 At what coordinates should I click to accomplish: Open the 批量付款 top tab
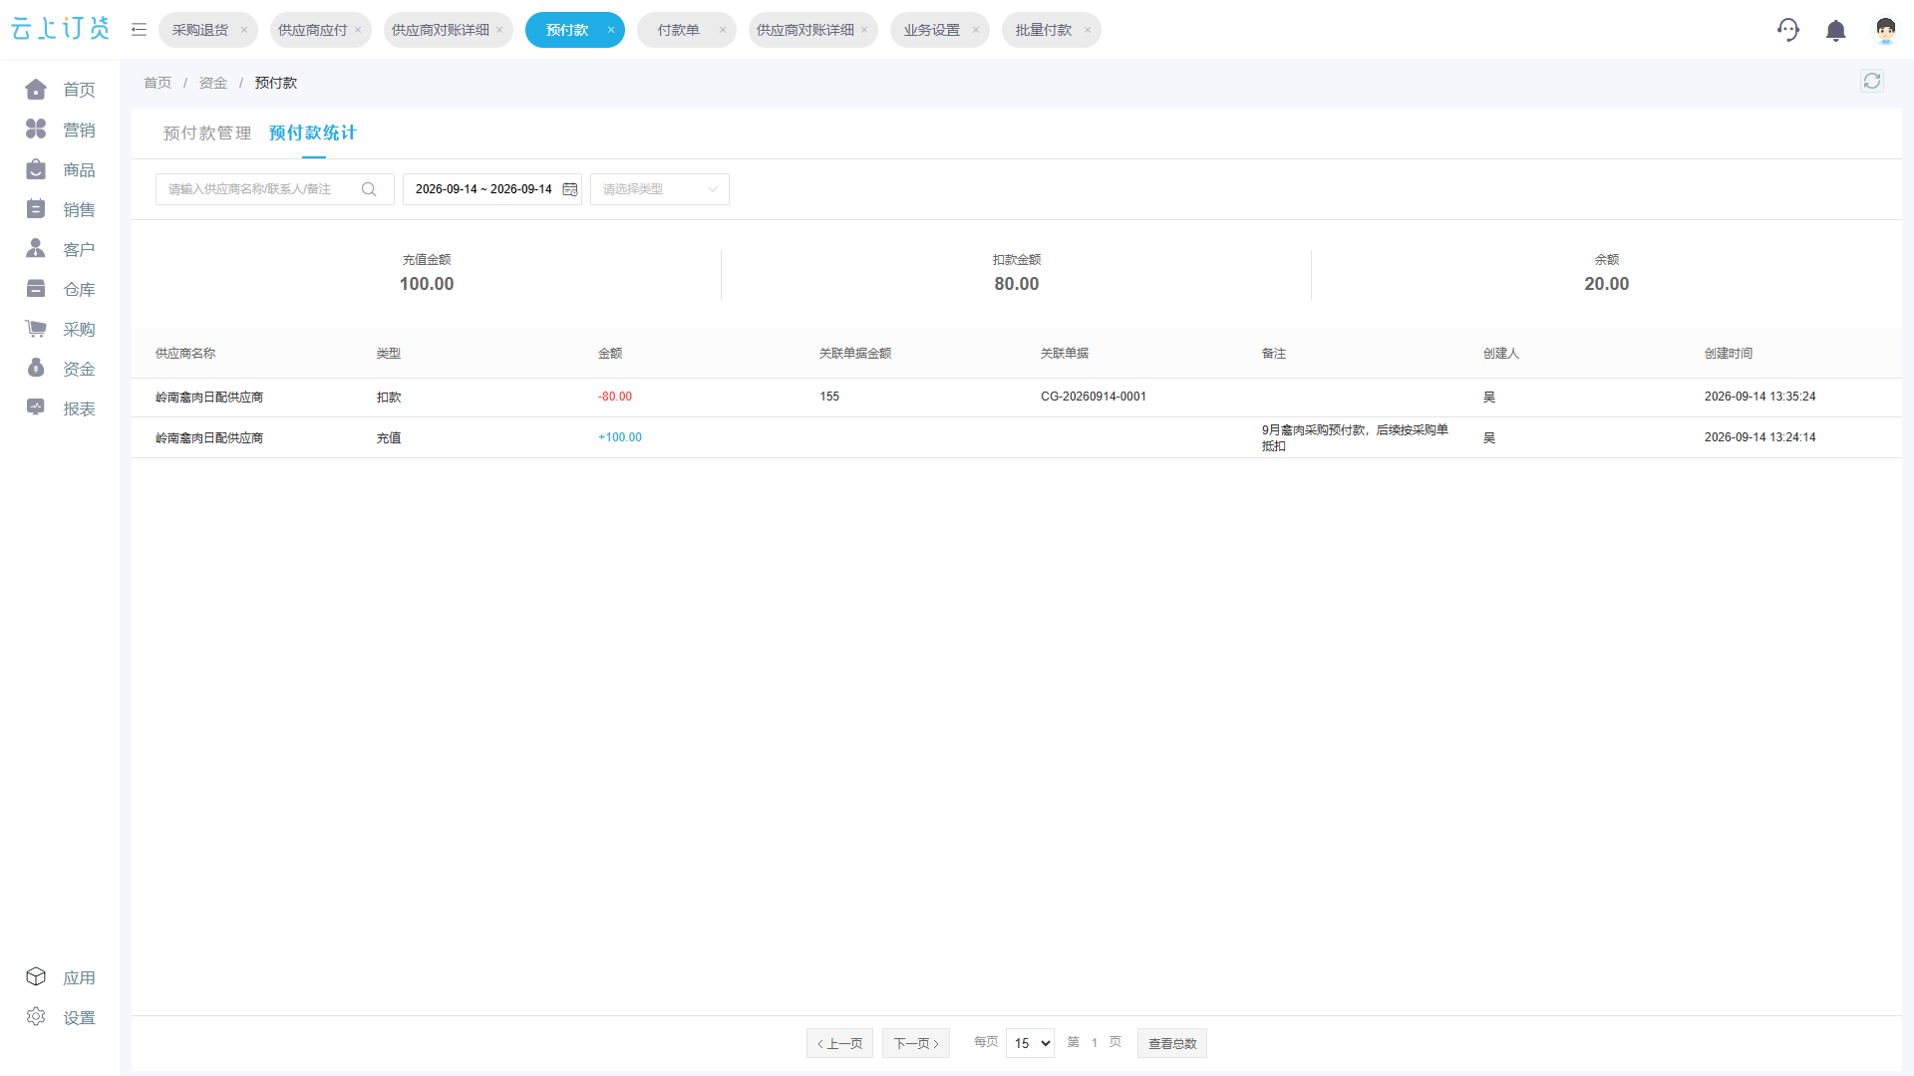coord(1051,30)
